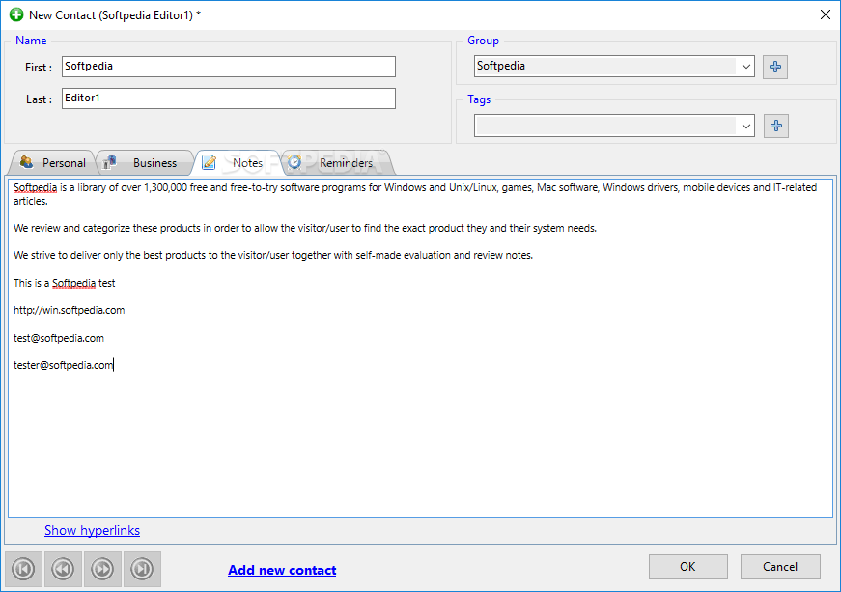Image resolution: width=841 pixels, height=592 pixels.
Task: Click the http://win.softpedia.com text line
Action: [70, 310]
